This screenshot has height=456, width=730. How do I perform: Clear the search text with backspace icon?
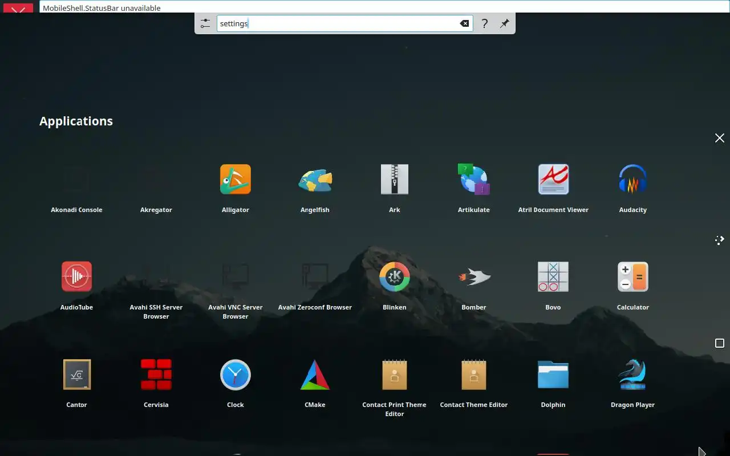click(464, 23)
